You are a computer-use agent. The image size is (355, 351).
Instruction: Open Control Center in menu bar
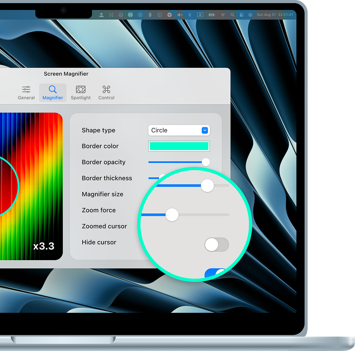[241, 15]
